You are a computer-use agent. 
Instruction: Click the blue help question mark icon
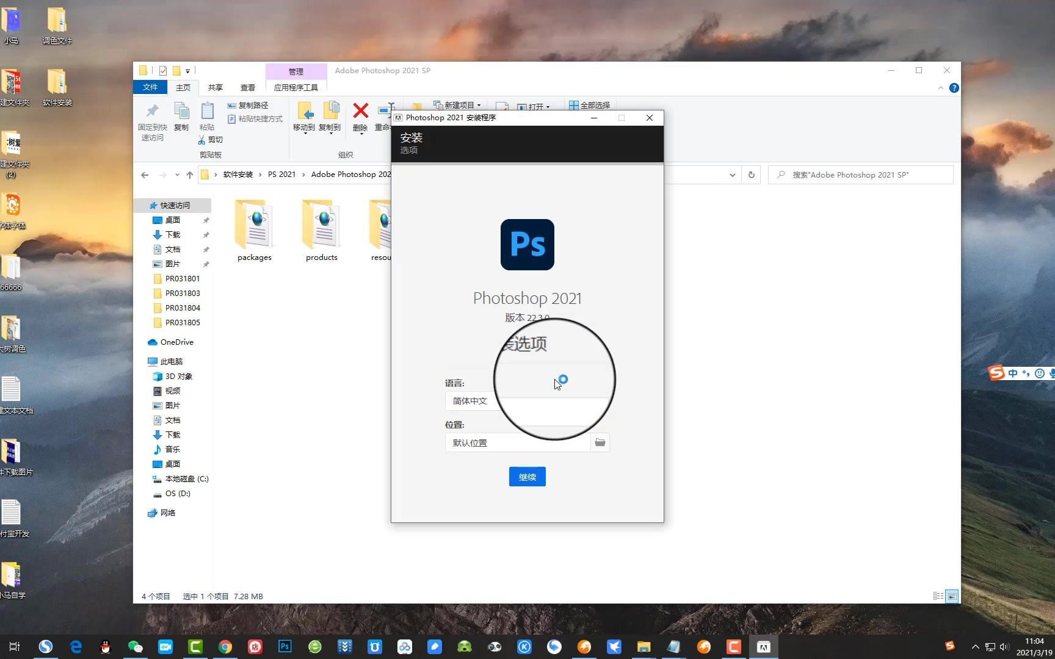tap(954, 88)
